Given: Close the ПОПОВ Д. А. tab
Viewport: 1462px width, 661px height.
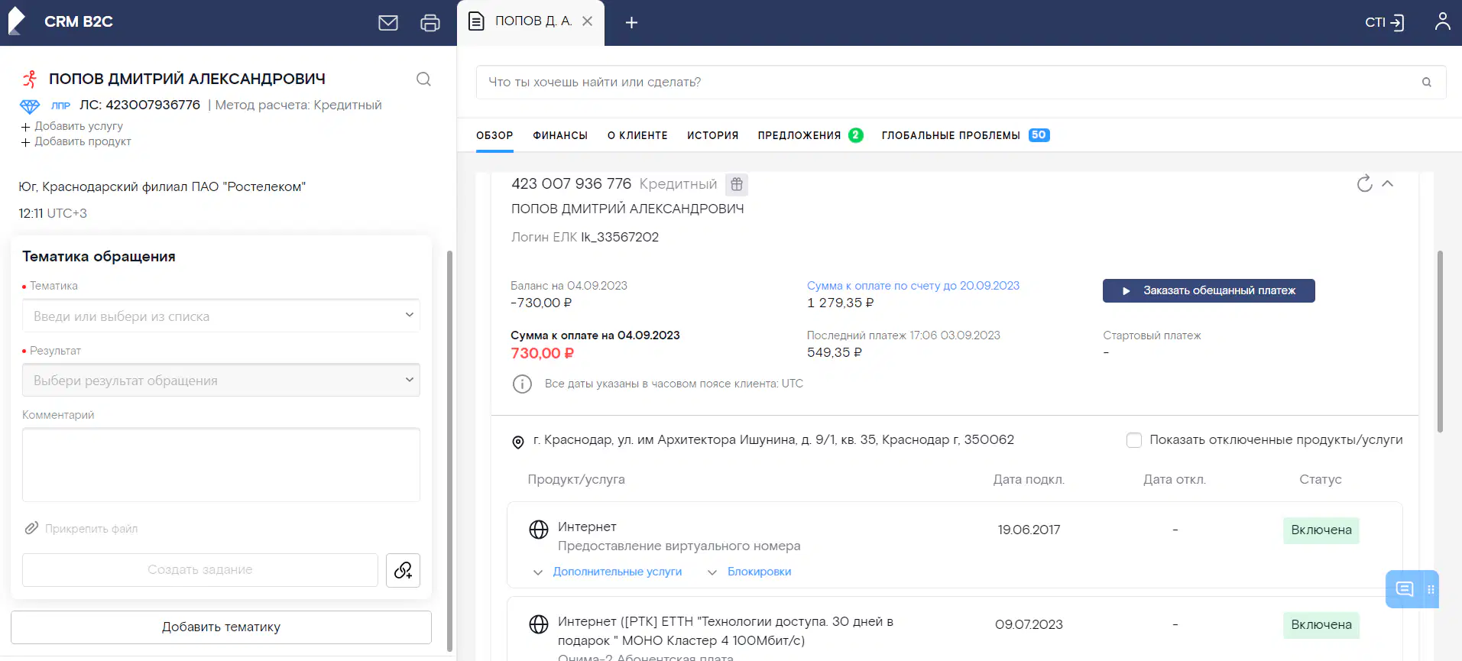Looking at the screenshot, I should pos(587,21).
